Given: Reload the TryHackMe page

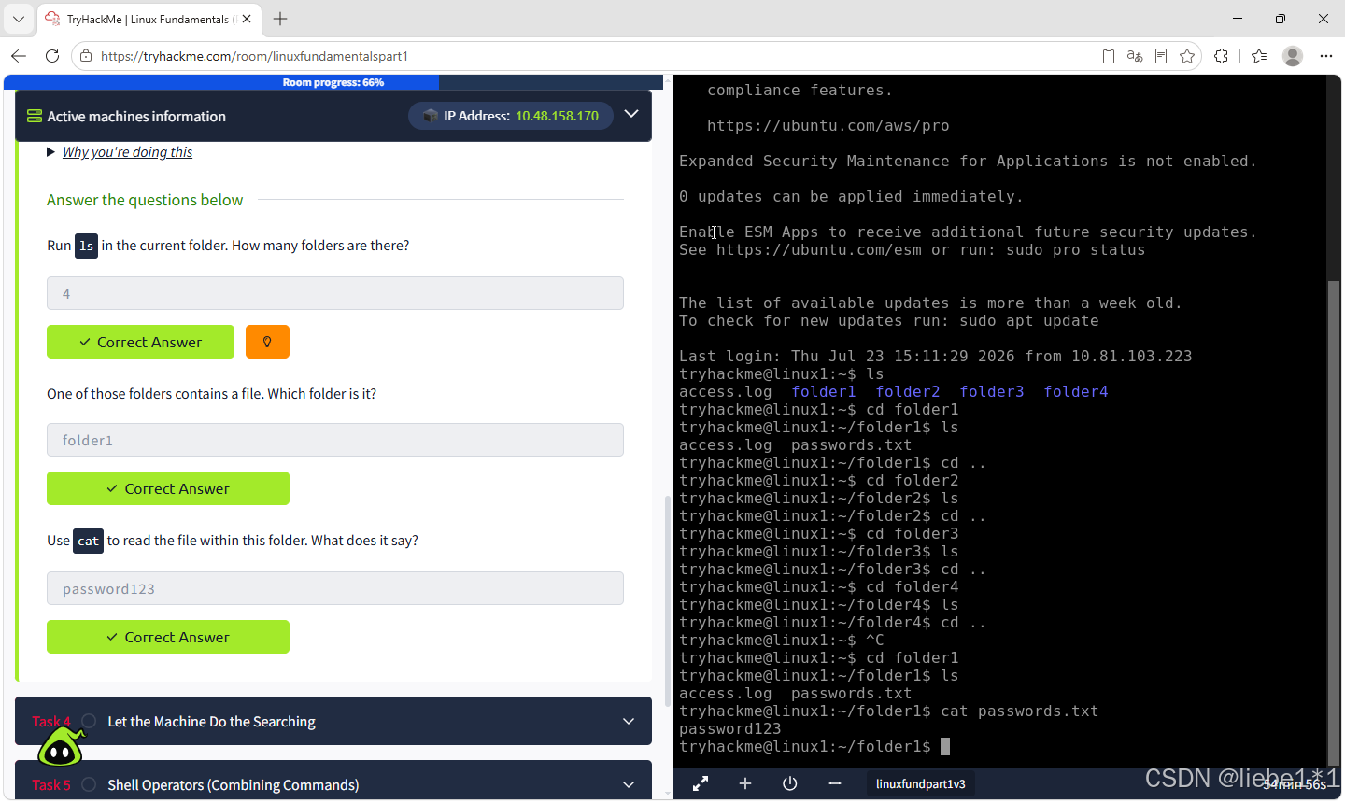Looking at the screenshot, I should (x=52, y=56).
